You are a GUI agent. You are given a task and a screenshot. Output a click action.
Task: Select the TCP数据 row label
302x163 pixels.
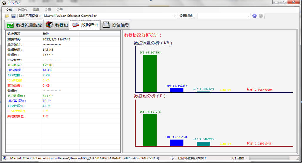[x=15, y=65]
